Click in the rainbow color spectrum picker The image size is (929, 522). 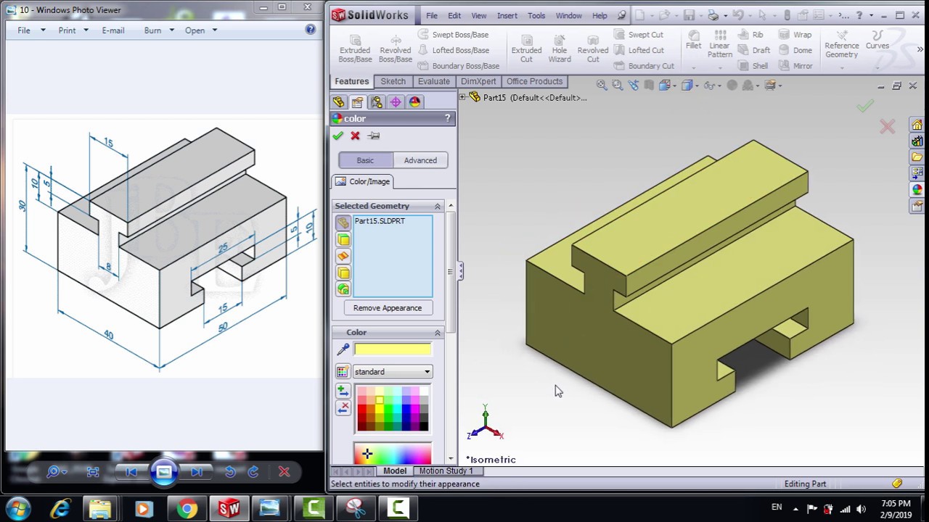coord(392,454)
